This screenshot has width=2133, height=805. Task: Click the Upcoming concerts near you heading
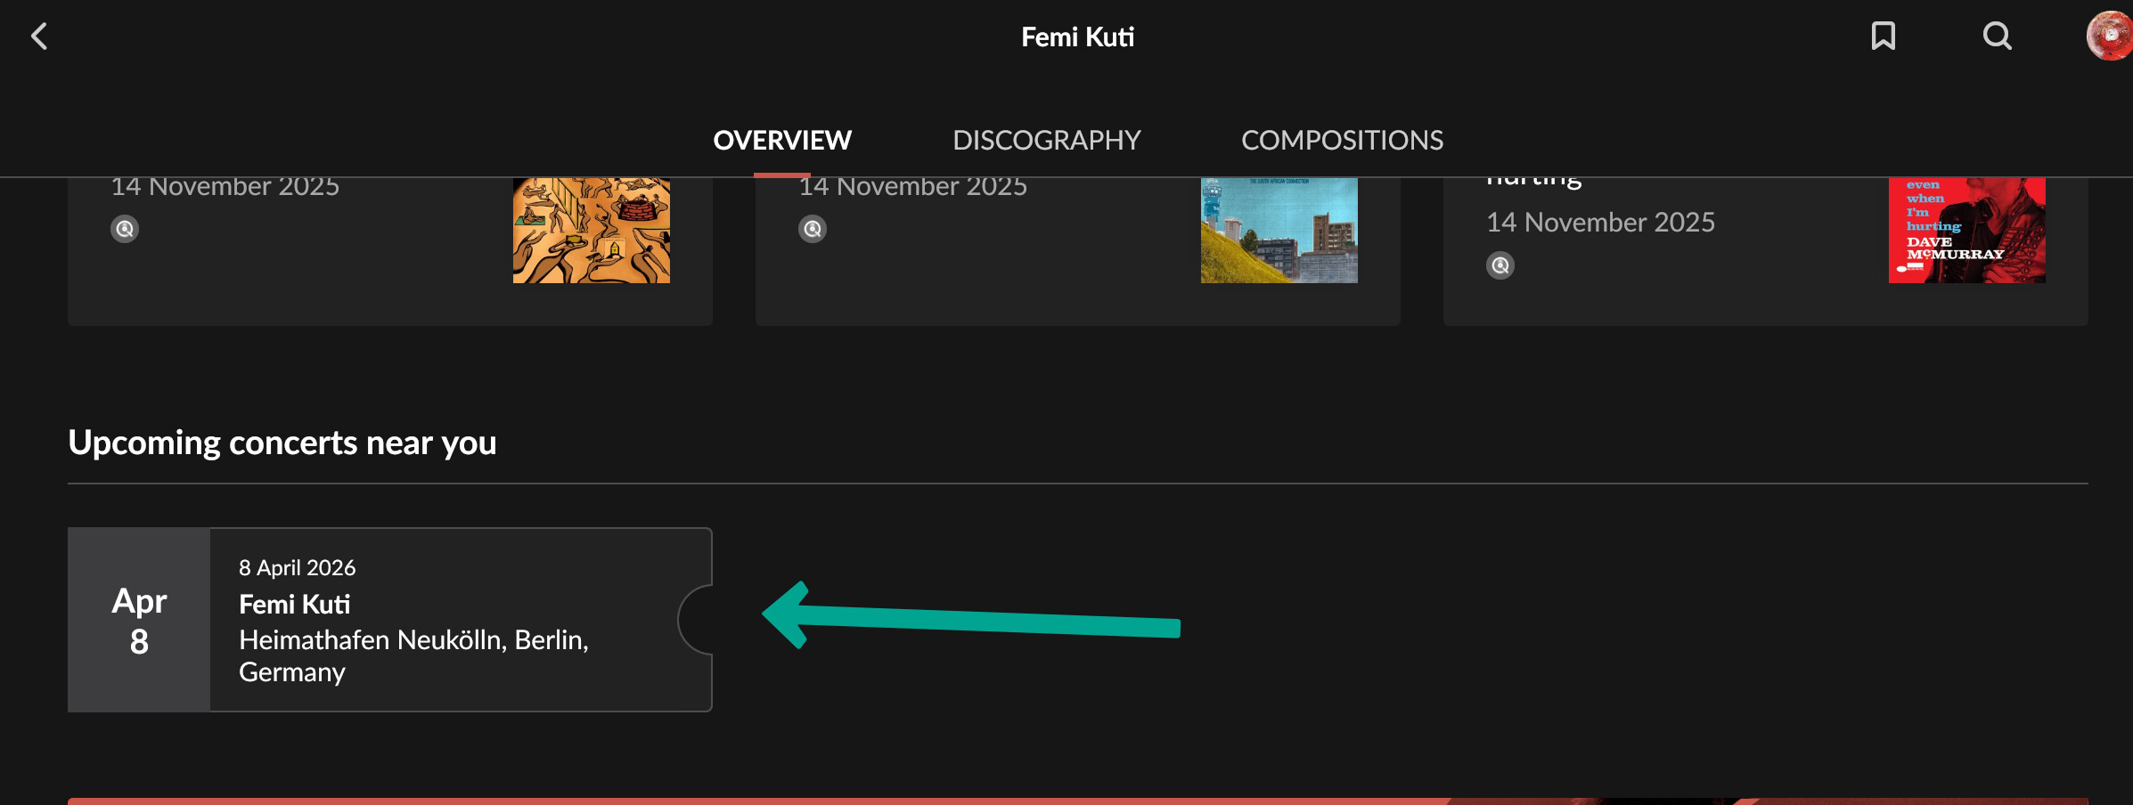282,443
